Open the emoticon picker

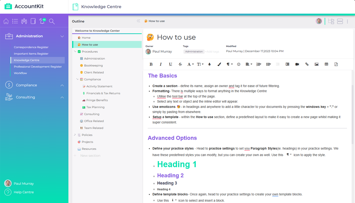click(239, 64)
